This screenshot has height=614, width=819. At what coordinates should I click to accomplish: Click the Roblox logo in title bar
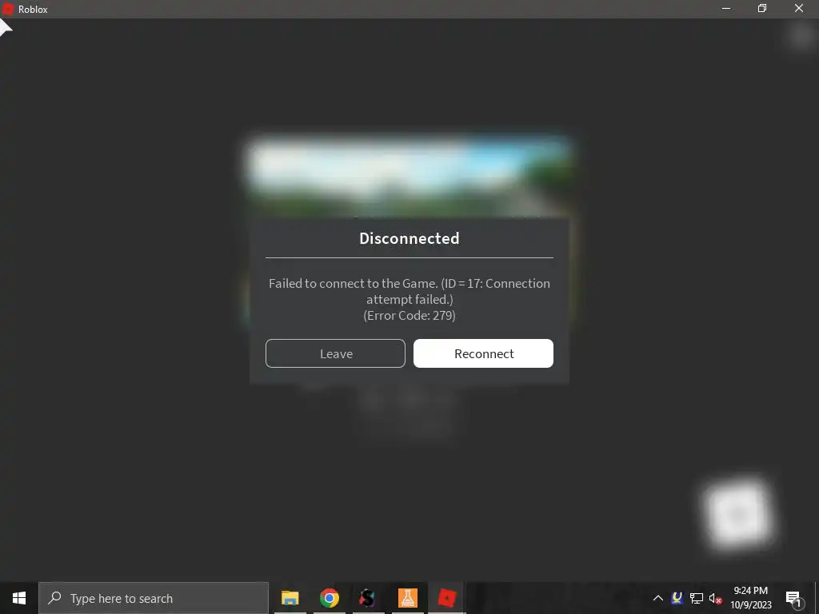click(x=7, y=9)
